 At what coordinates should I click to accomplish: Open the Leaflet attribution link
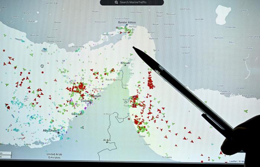tap(233, 161)
